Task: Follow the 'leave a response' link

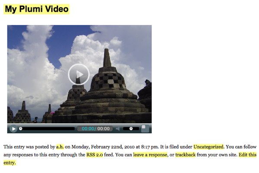Action: [x=150, y=155]
